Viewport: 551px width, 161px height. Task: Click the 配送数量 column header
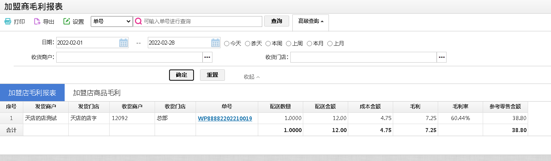click(280, 107)
